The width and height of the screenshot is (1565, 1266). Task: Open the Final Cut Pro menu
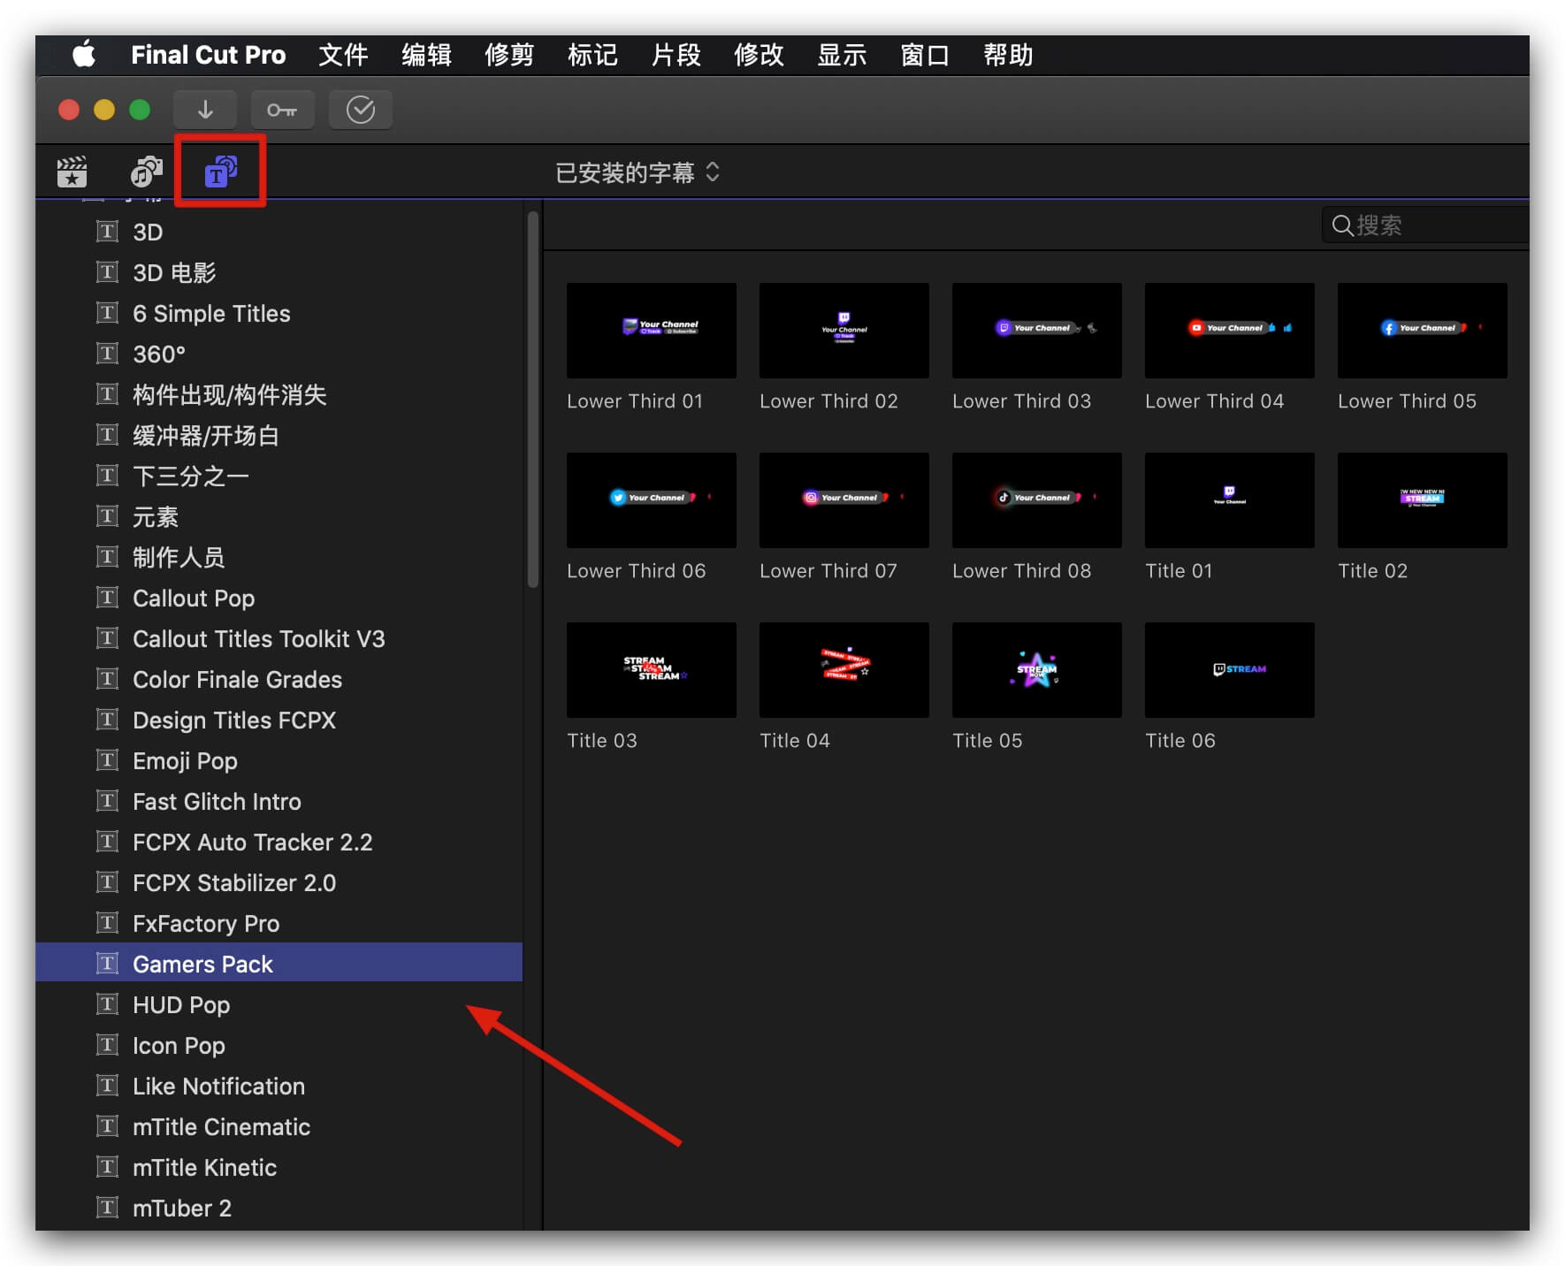[208, 55]
